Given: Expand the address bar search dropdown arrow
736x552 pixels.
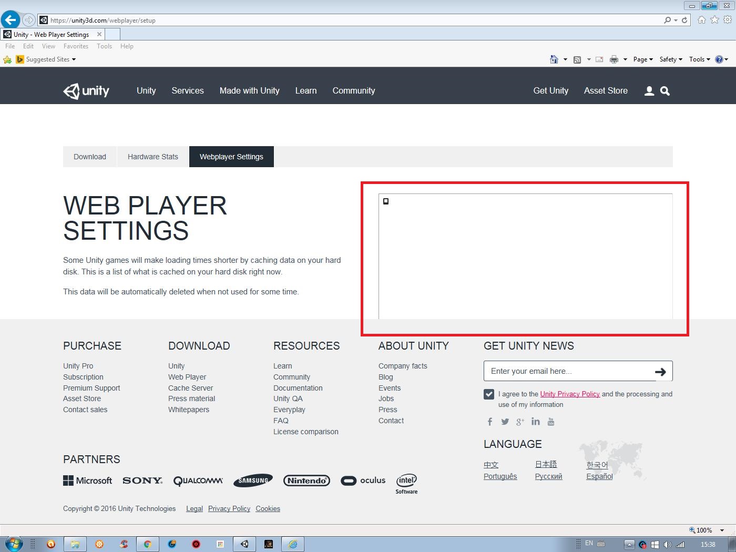Looking at the screenshot, I should (676, 20).
